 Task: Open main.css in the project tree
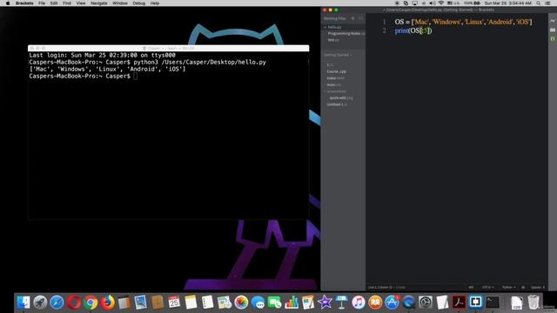pos(334,85)
